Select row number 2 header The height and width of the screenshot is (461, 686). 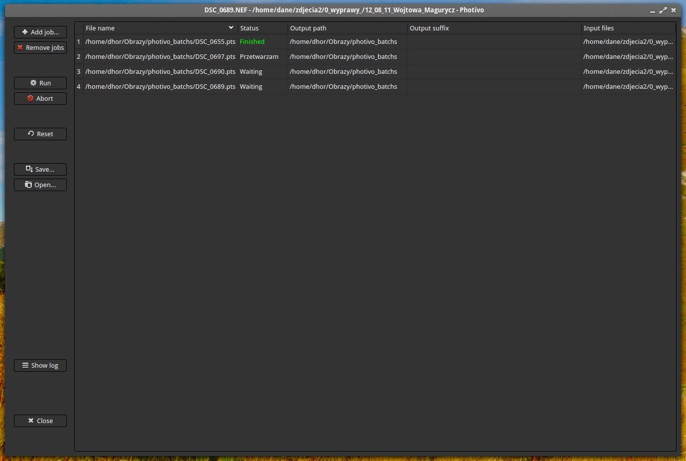(x=79, y=57)
